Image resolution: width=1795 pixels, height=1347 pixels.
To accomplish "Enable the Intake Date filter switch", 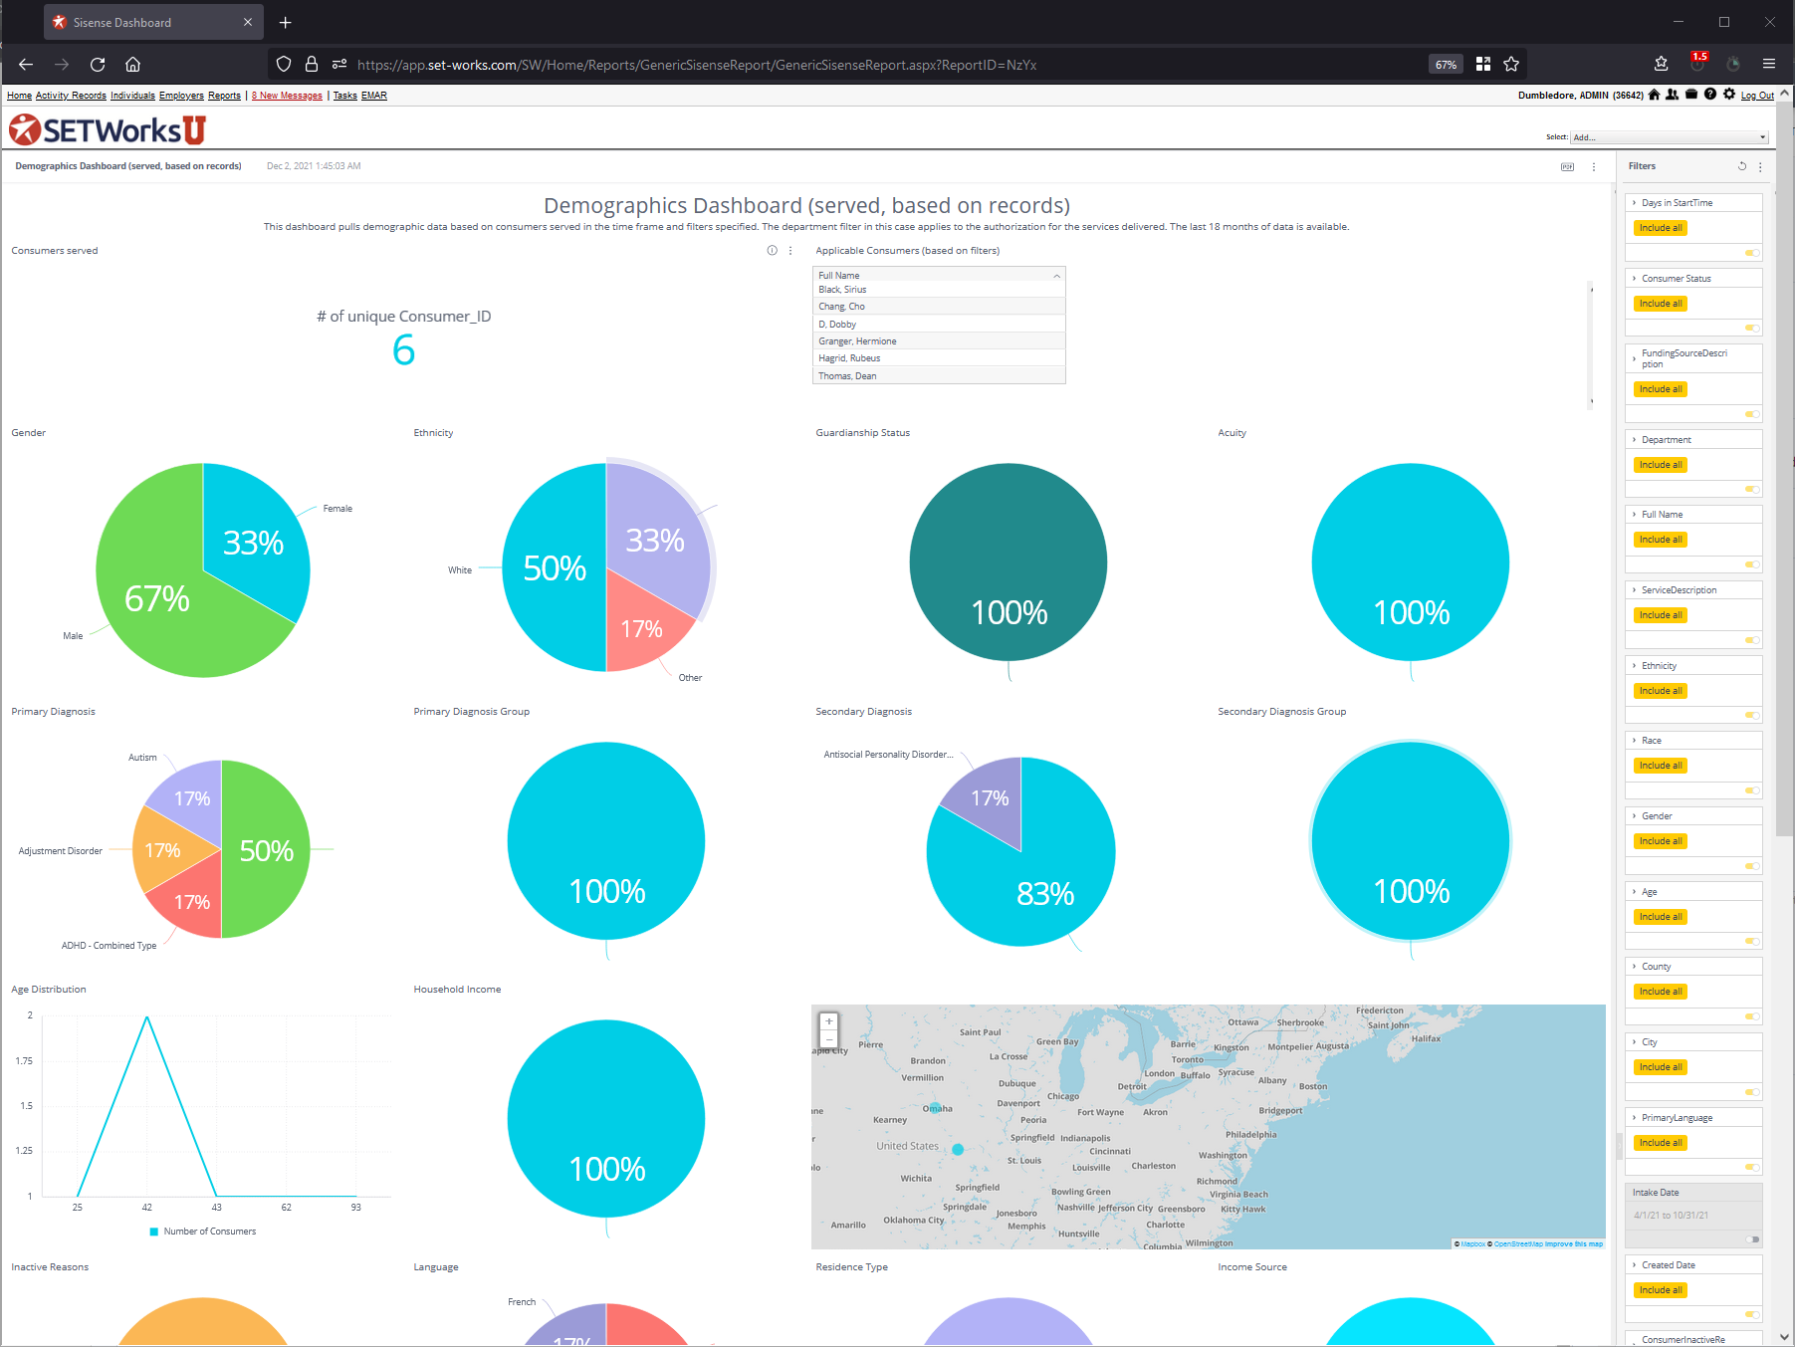I will (1752, 1239).
